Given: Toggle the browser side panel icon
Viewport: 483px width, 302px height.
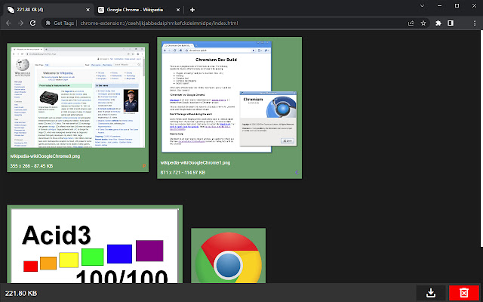Looking at the screenshot, I should pyautogui.click(x=451, y=23).
